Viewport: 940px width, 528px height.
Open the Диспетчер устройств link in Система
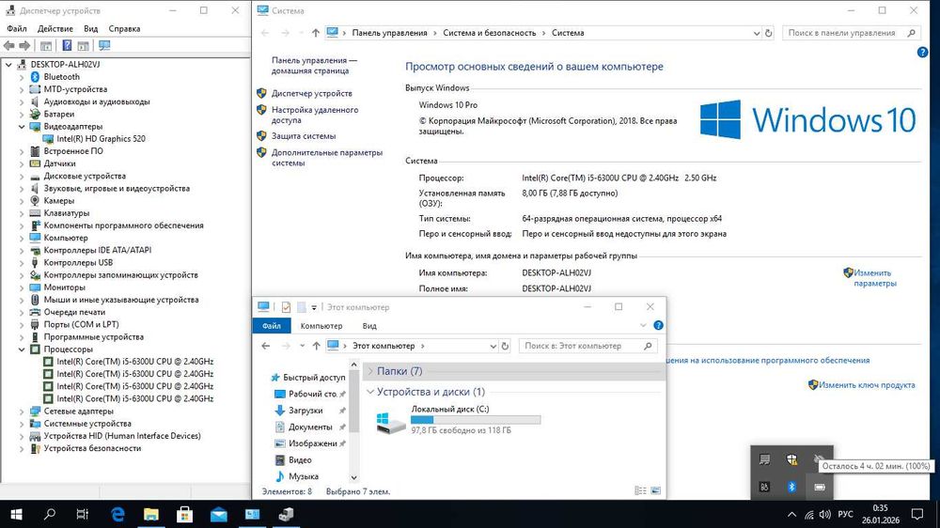tap(312, 94)
